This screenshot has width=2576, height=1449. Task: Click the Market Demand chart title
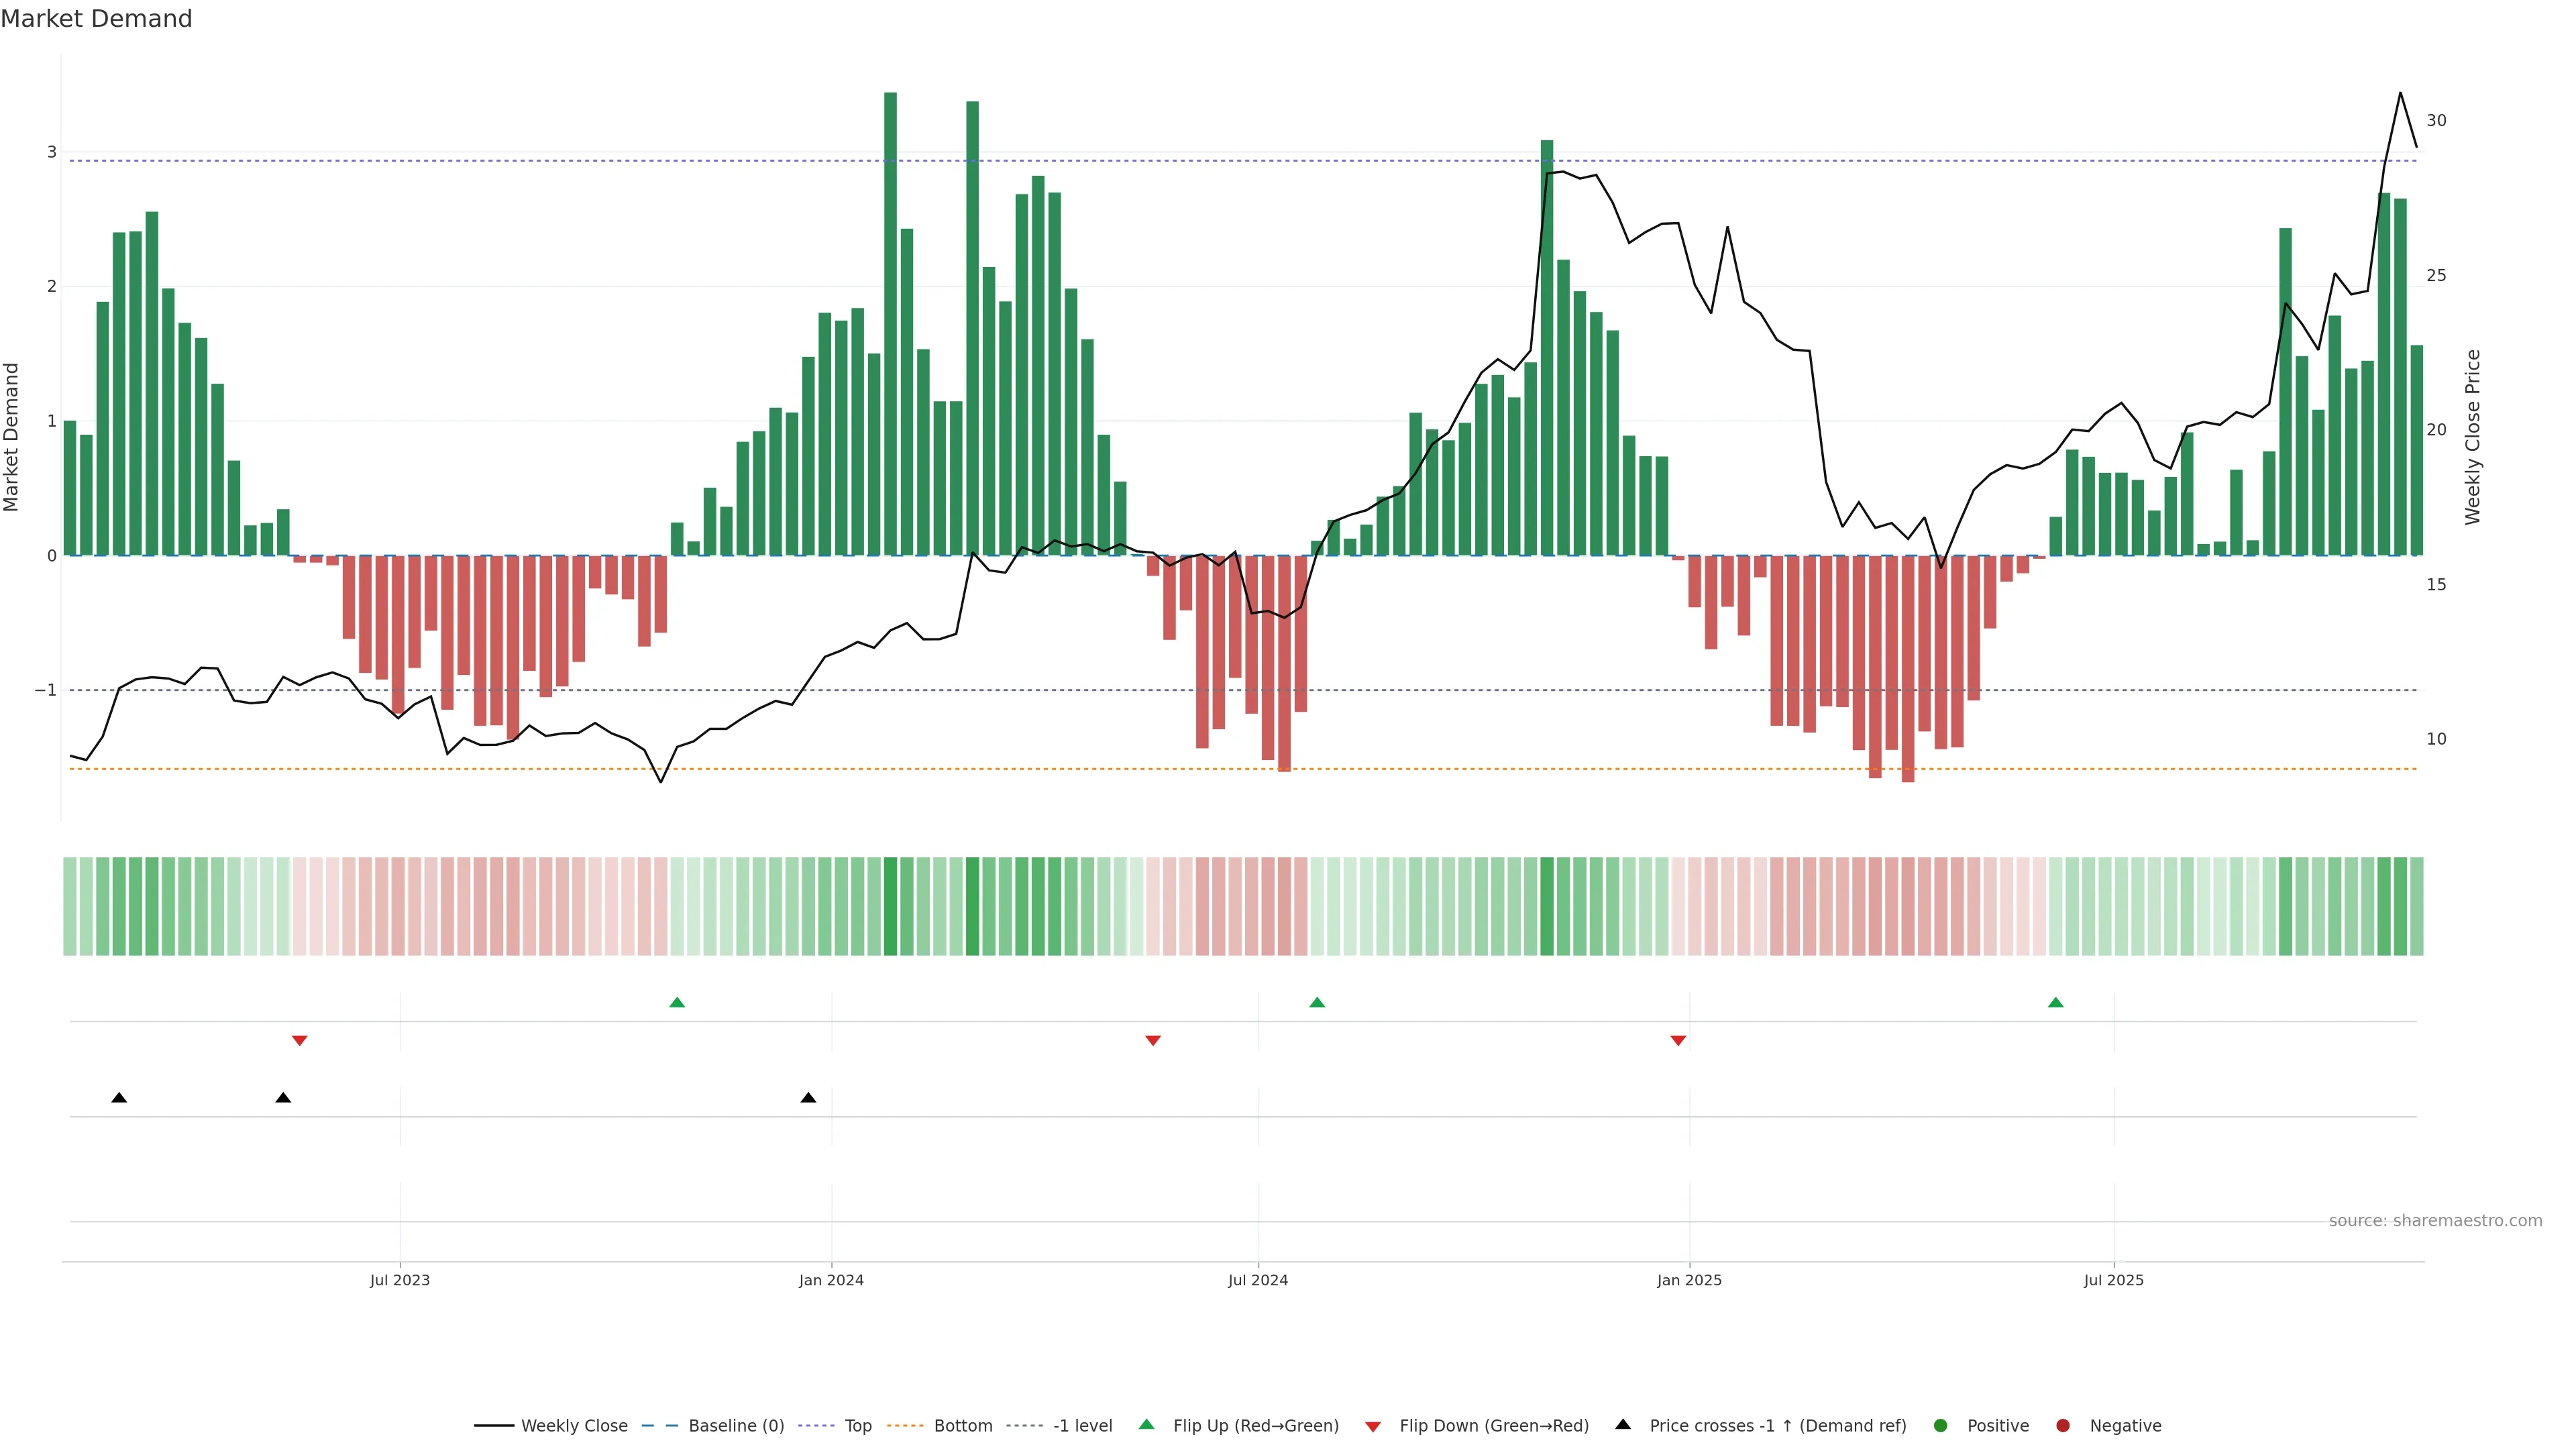click(x=96, y=19)
